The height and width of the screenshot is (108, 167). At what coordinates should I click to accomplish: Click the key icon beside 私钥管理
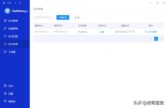coord(5,28)
